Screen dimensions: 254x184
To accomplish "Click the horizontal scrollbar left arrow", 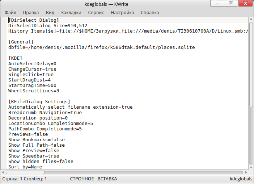I will point(3,172).
